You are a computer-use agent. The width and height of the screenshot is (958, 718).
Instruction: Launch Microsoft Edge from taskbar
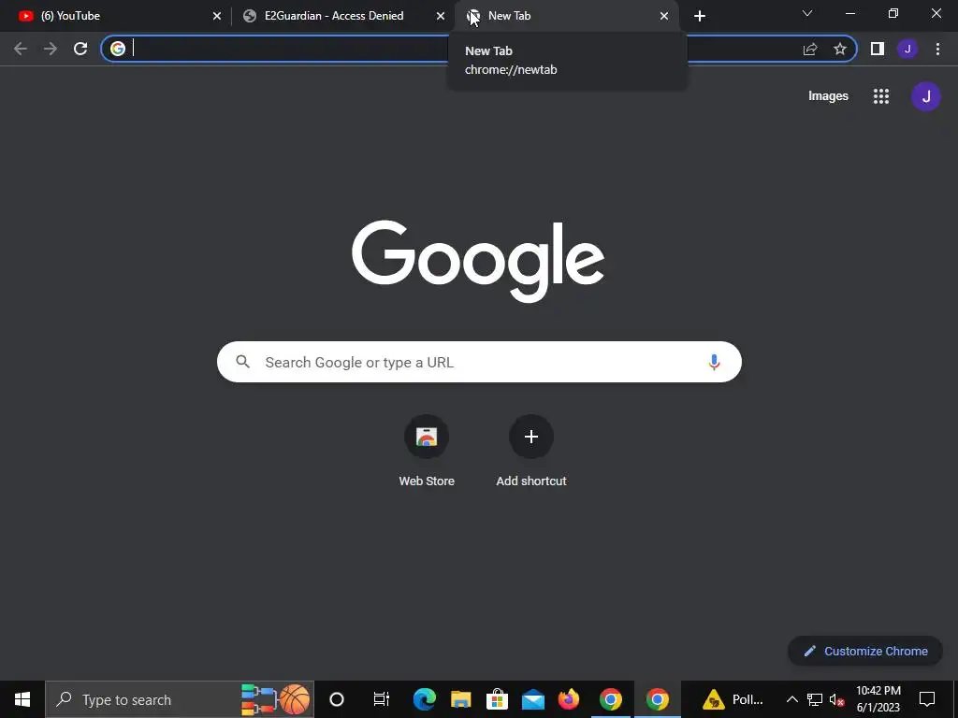coord(425,699)
